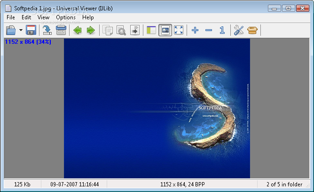Click the 2 of 5 in folder status
This screenshot has width=314, height=192.
284,184
